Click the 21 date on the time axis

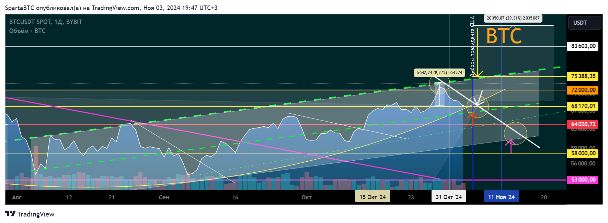click(x=112, y=197)
